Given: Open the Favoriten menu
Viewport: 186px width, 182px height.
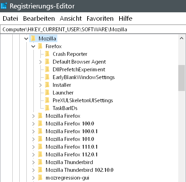Looking at the screenshot, I should [100, 19].
